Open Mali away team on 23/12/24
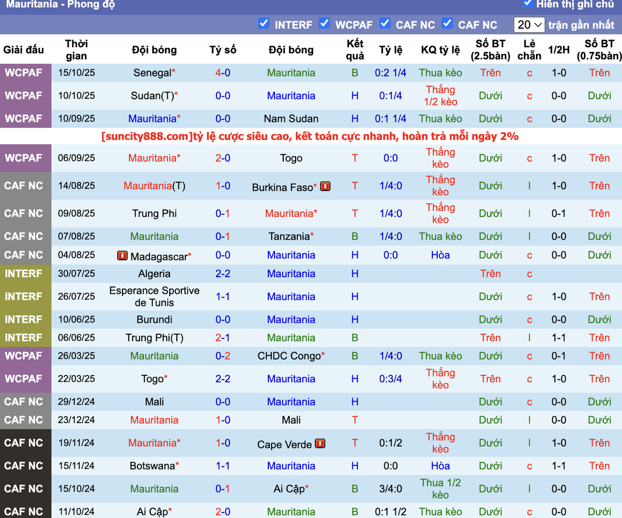 click(x=291, y=420)
